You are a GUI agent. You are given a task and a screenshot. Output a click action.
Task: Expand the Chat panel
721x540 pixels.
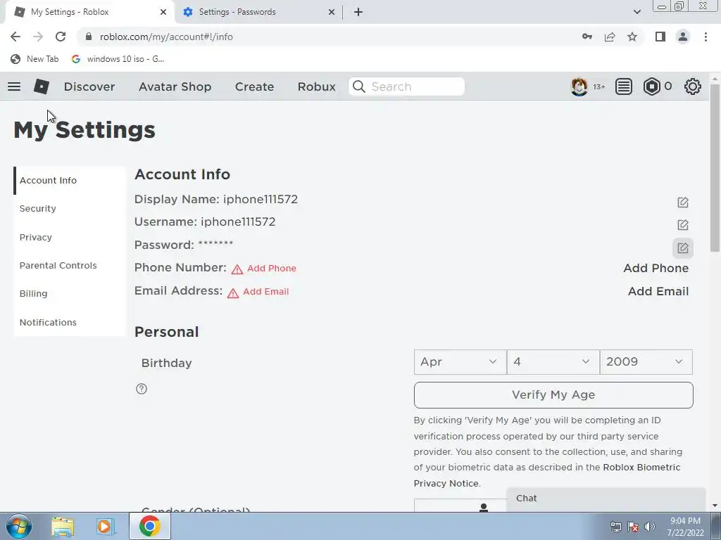[606, 499]
